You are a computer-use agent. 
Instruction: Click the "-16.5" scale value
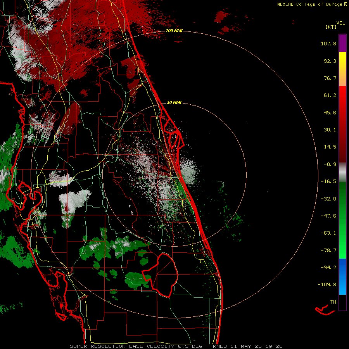point(328,181)
